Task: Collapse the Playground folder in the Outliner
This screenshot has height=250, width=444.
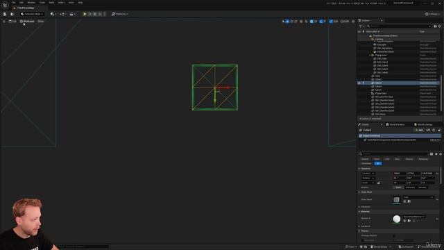Action: pos(370,56)
